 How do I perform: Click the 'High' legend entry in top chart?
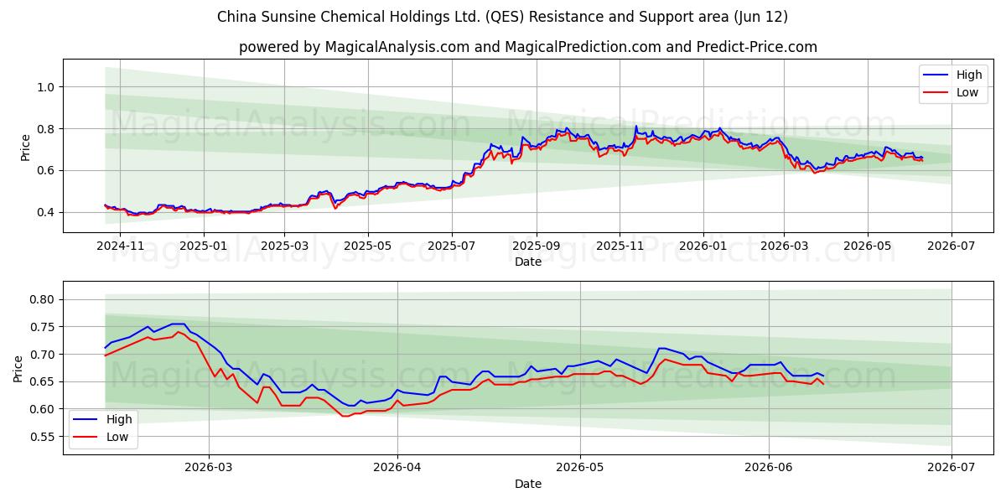pos(955,75)
